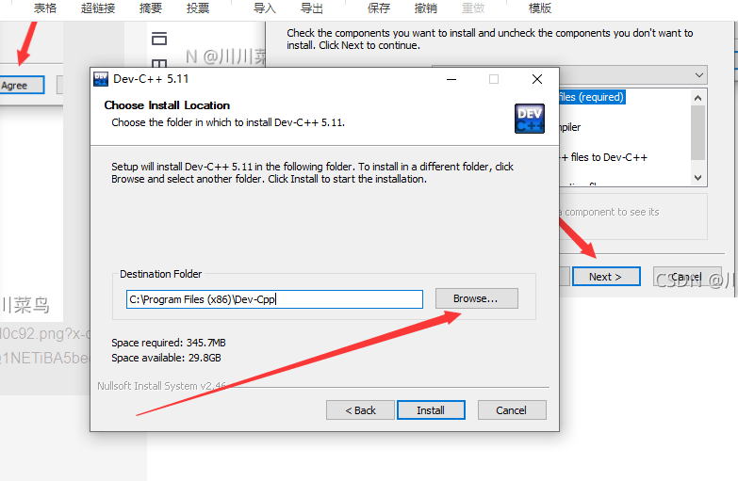
Task: Open the install type dropdown in components window
Action: 699,74
